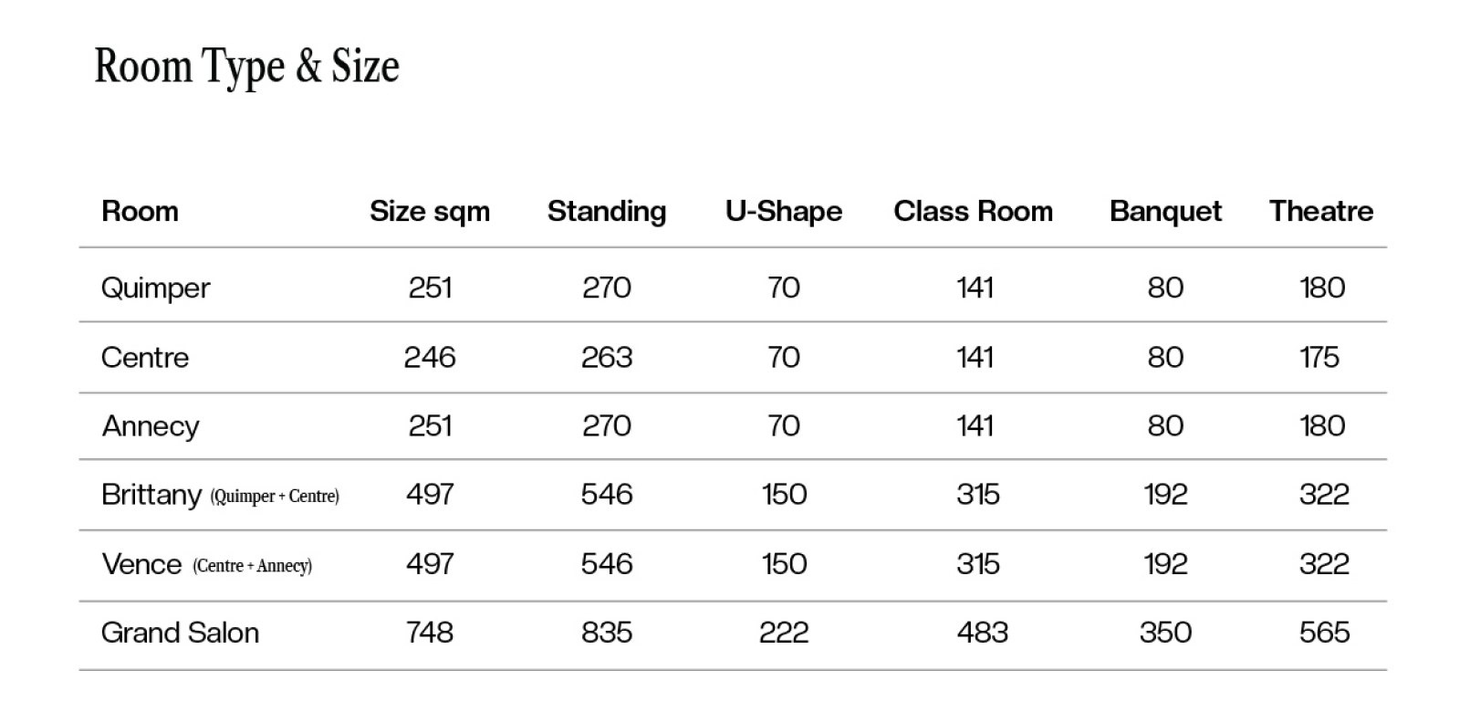This screenshot has height=712, width=1460.
Task: Select the Annecy row label
Action: [151, 426]
